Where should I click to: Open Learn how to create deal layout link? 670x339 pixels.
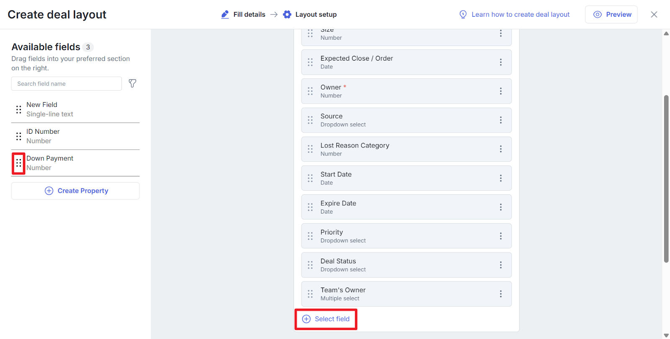point(515,15)
